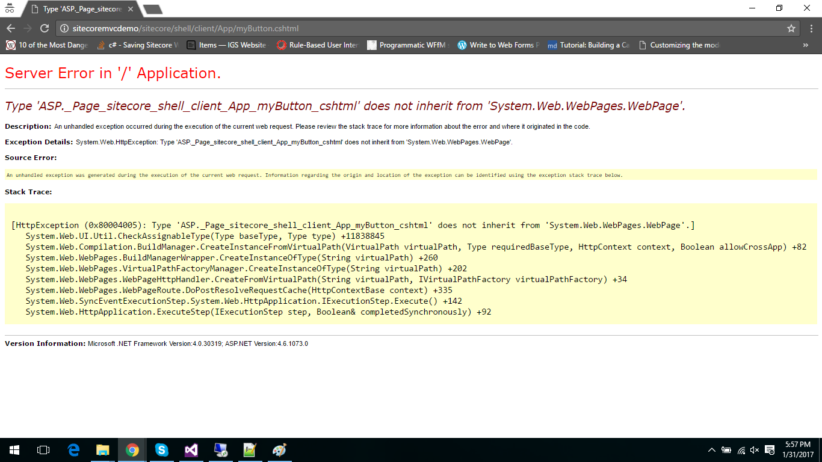Click the 'Description:' label
This screenshot has height=462, width=822.
click(x=28, y=126)
